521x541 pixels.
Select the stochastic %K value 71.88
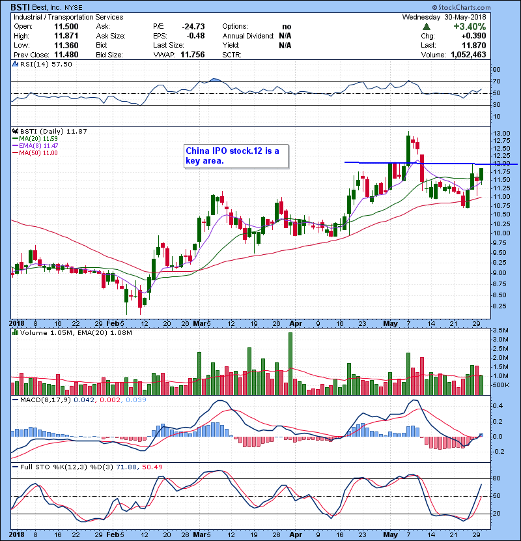pyautogui.click(x=126, y=467)
